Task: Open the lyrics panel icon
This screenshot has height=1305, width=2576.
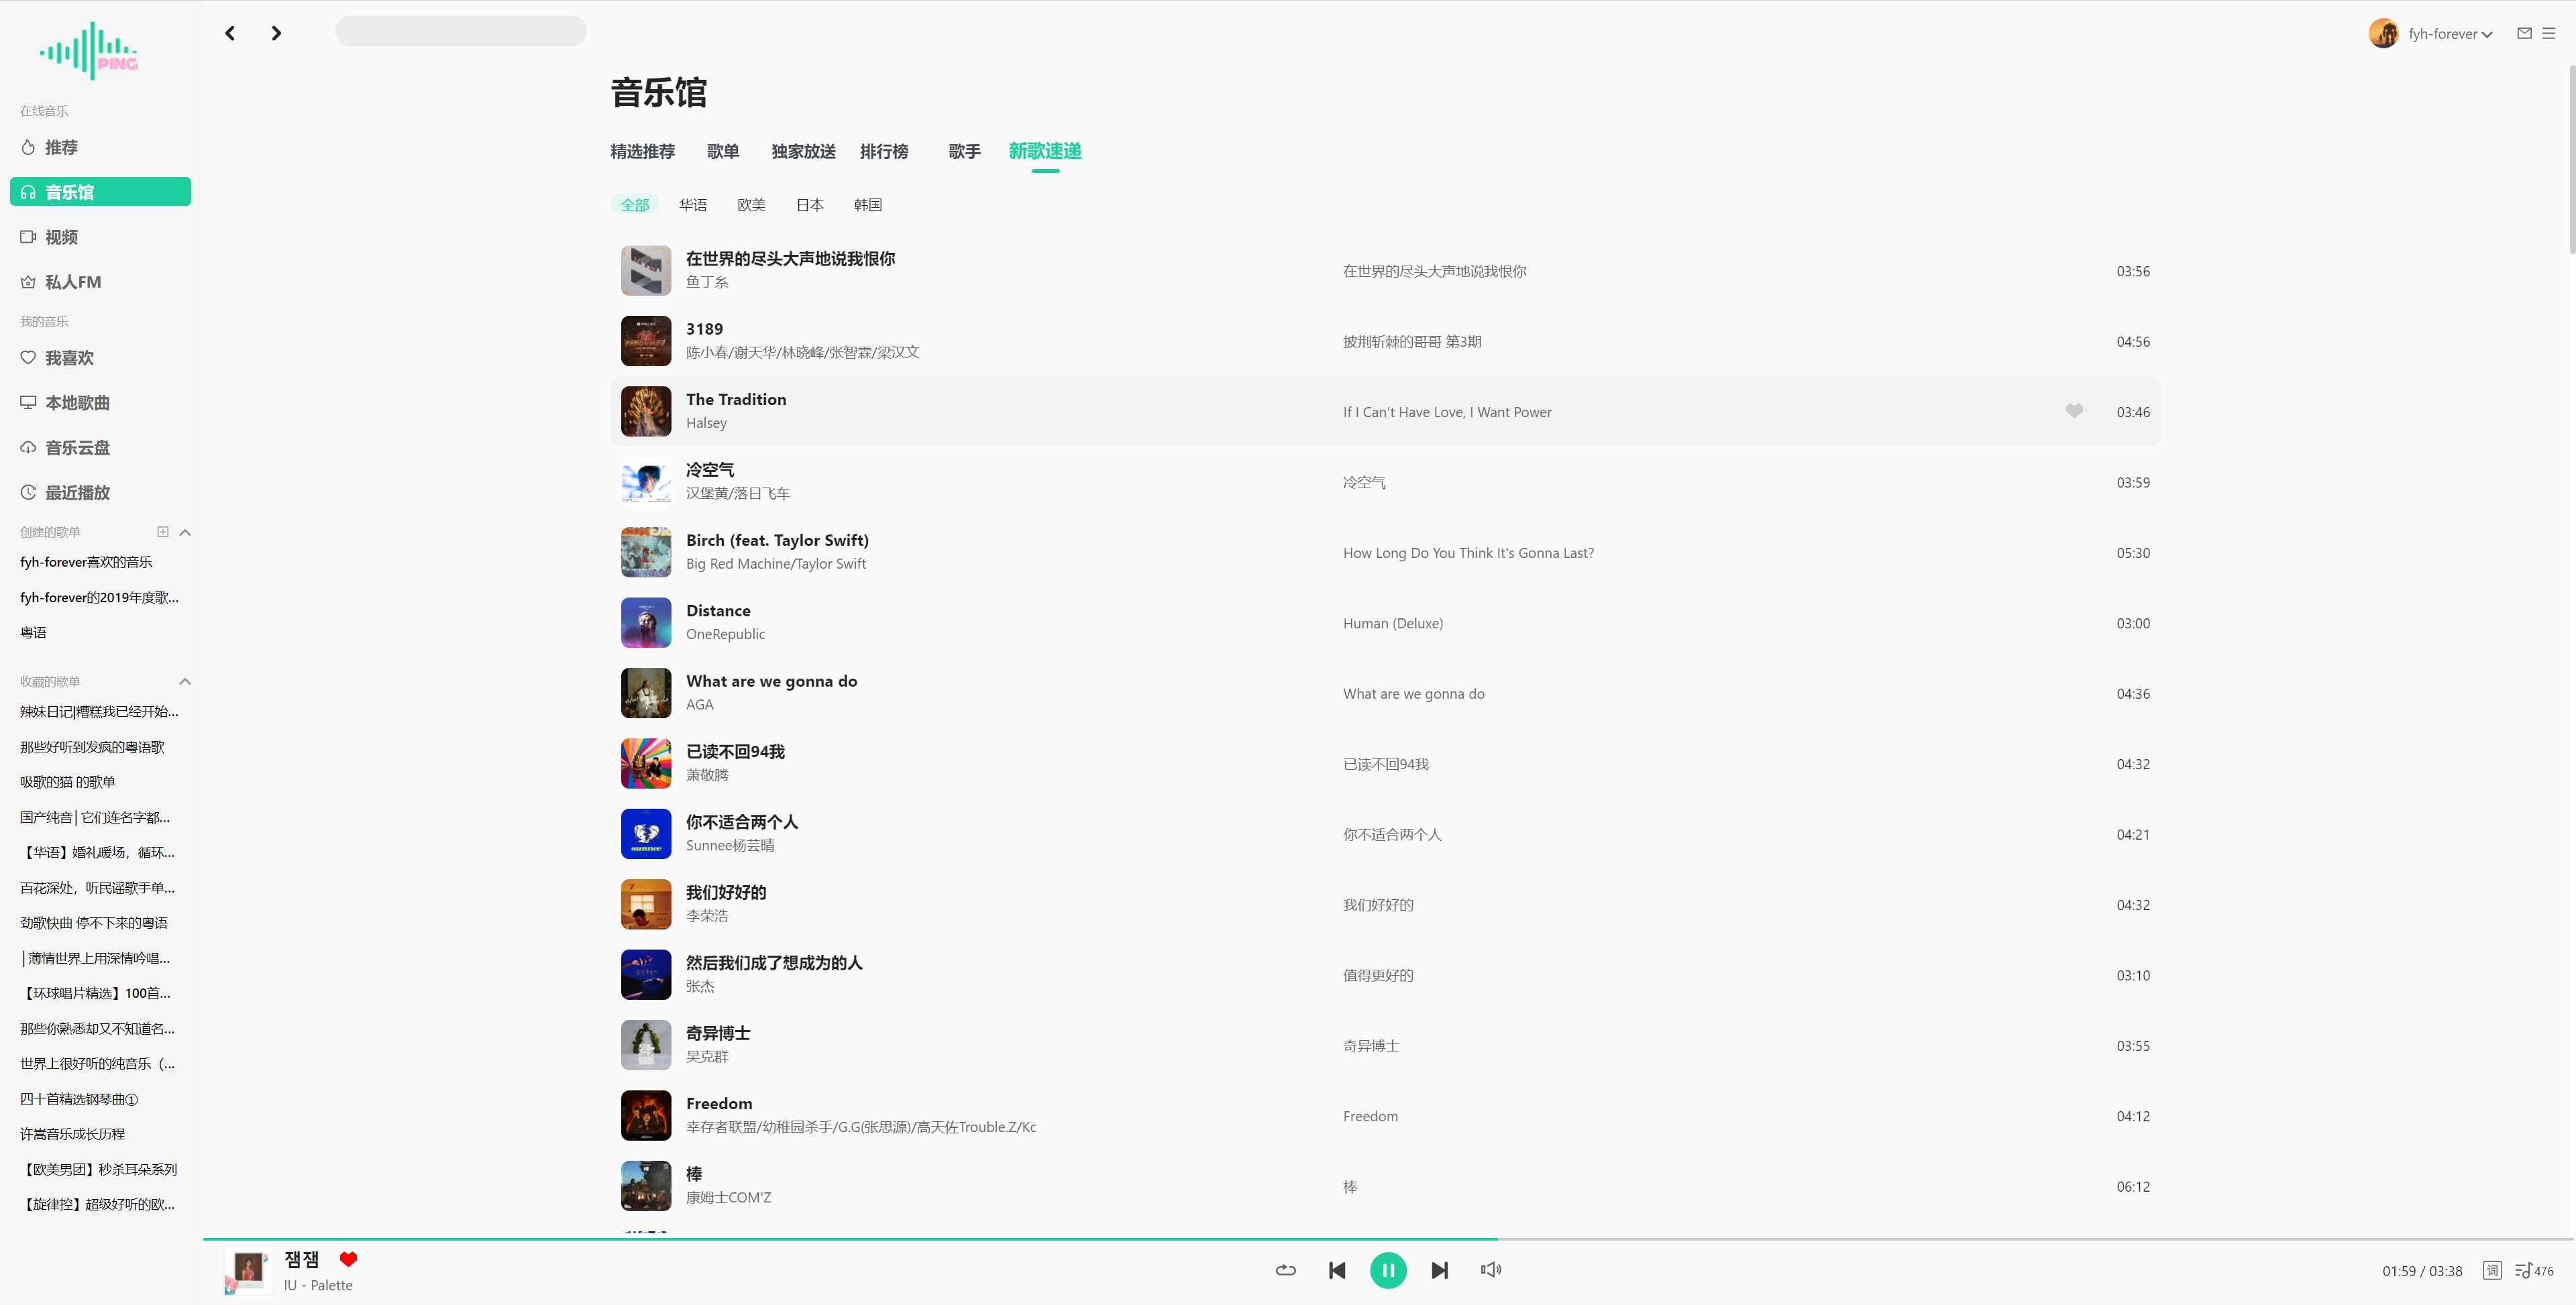Action: coord(2491,1270)
